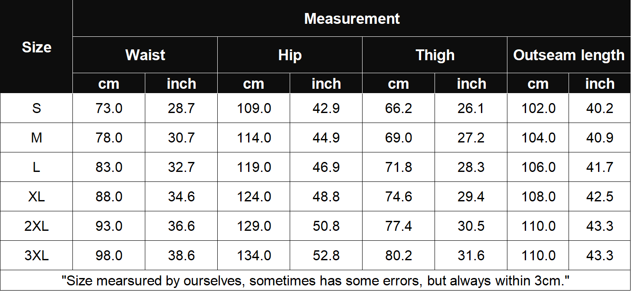Viewport: 631px width, 291px height.
Task: Click waist value 73.0 for size S
Action: coord(109,108)
